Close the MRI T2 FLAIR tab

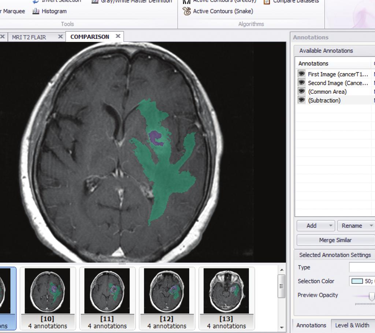pos(60,37)
